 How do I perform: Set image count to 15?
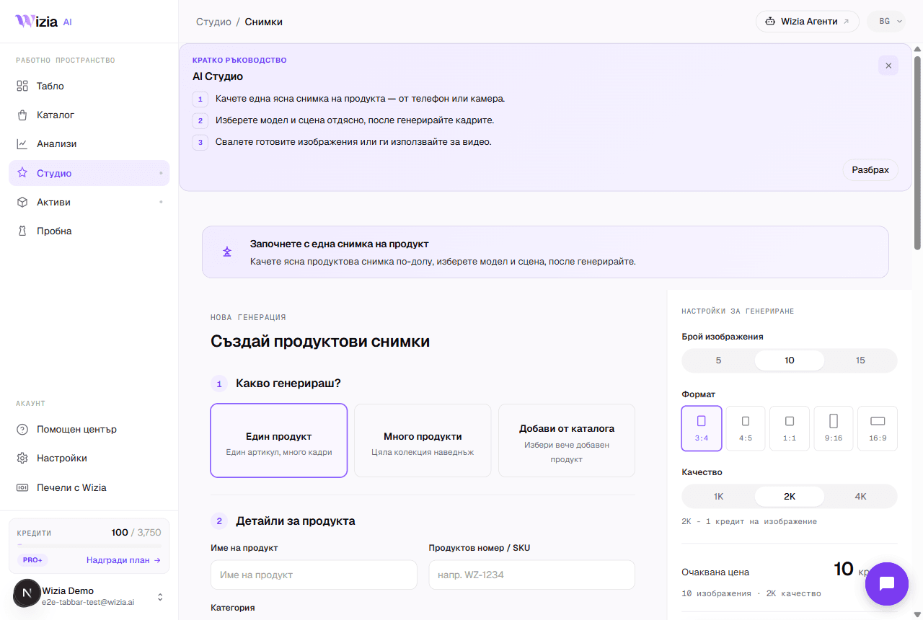tap(860, 360)
